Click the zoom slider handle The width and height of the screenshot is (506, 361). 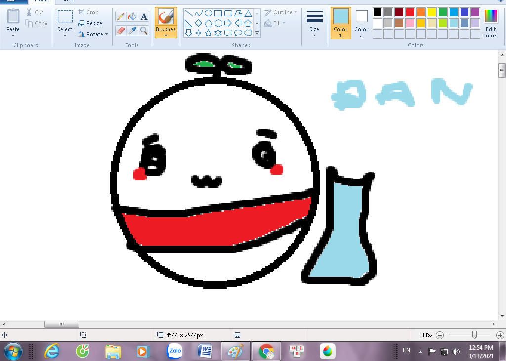[474, 335]
